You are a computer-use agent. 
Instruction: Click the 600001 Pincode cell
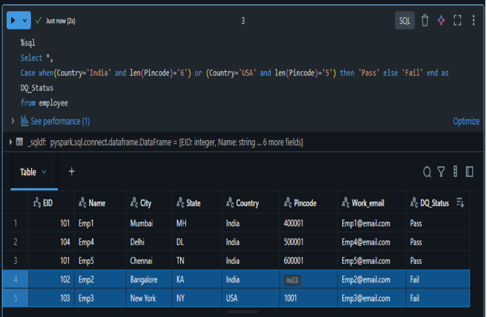pos(308,260)
